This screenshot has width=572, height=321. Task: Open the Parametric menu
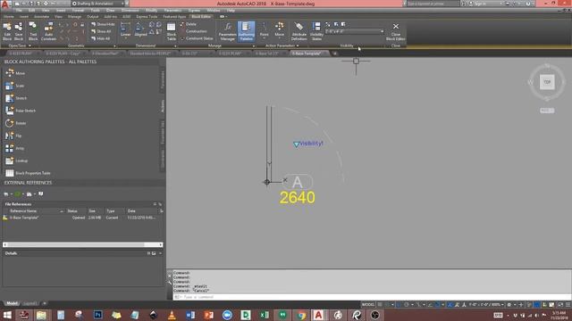pyautogui.click(x=172, y=11)
